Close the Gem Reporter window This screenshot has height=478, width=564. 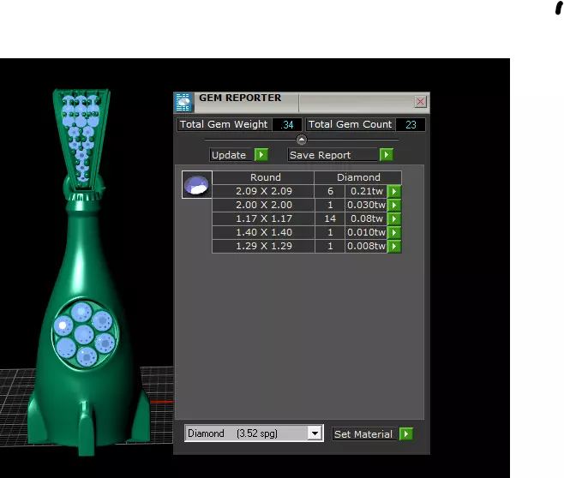tap(420, 102)
